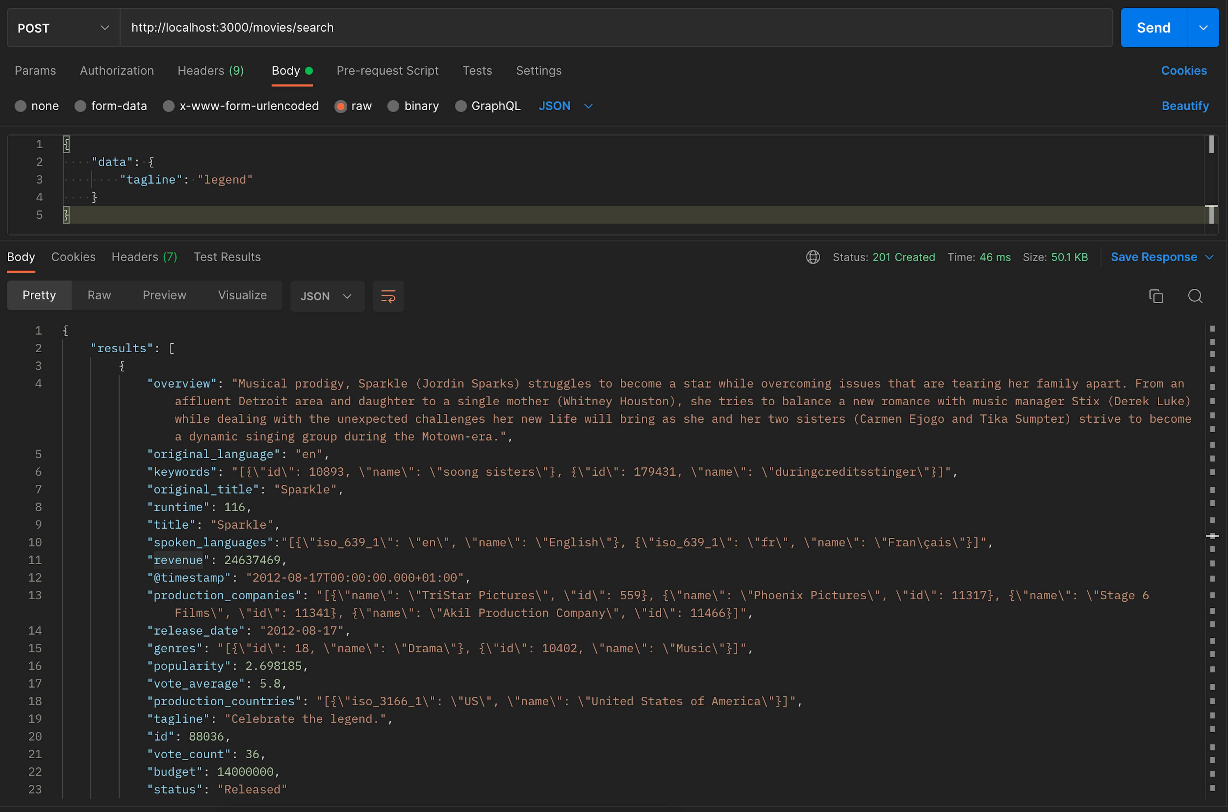Select the binary radio button
The width and height of the screenshot is (1228, 812).
pos(393,106)
